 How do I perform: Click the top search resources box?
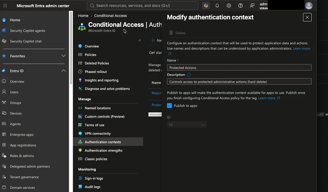pos(142,6)
